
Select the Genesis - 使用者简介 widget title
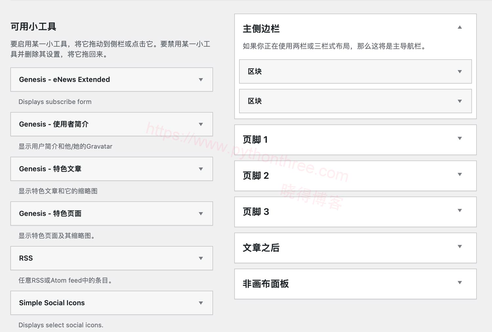click(54, 124)
